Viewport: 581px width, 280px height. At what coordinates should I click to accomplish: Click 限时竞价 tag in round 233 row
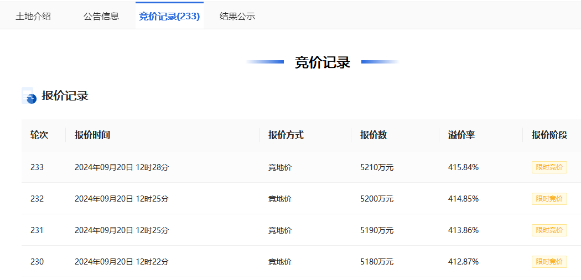pos(549,167)
